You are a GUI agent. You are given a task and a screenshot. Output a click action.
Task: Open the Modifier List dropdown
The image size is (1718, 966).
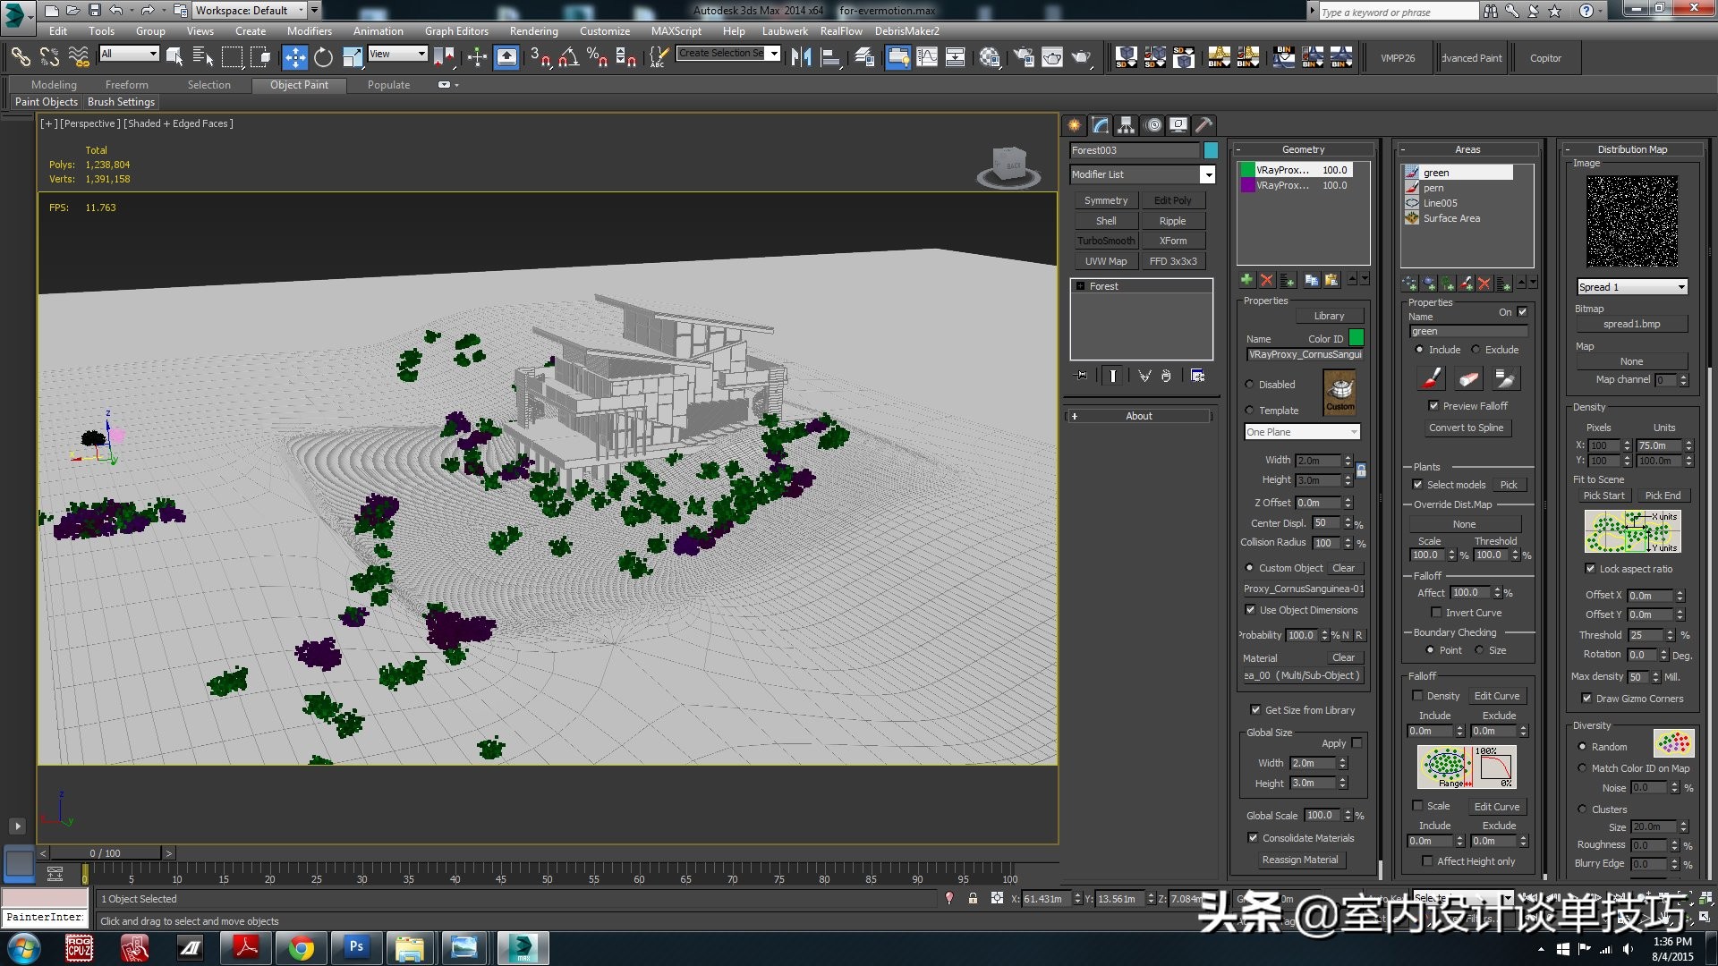[1207, 174]
